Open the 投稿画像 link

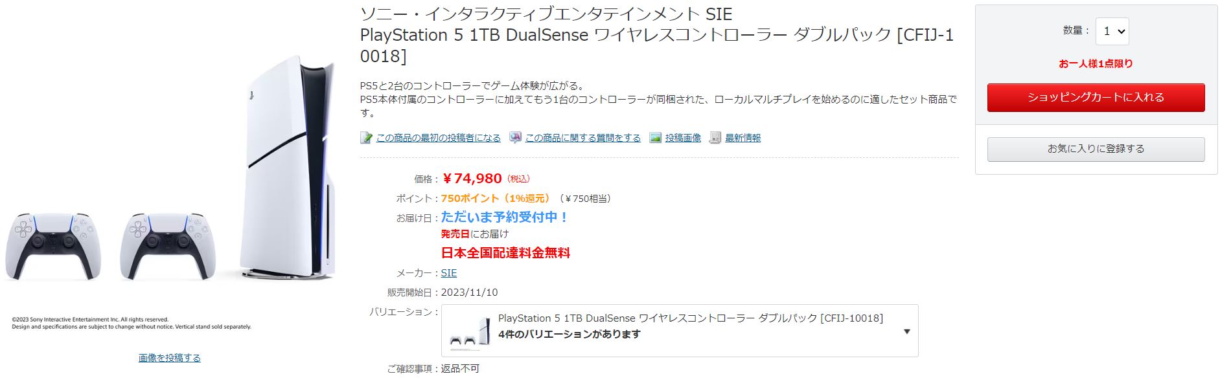point(683,138)
